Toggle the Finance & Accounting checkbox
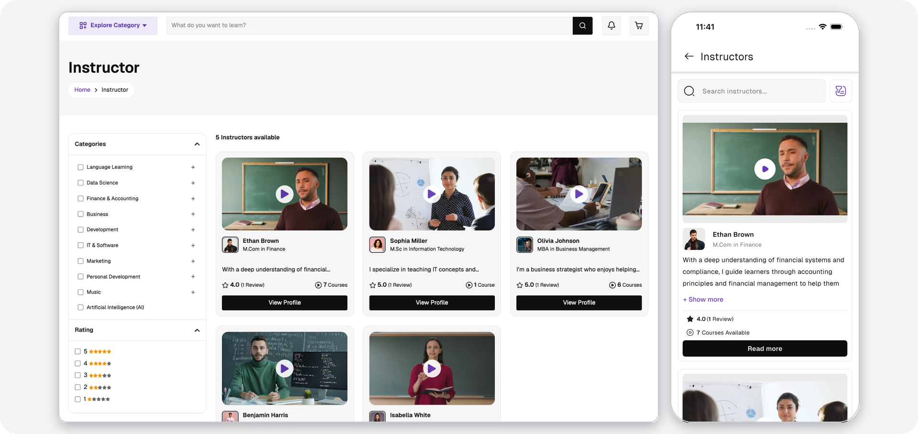 pyautogui.click(x=80, y=198)
